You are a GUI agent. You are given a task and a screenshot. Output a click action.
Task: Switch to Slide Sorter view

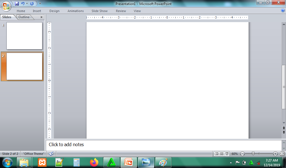pos(221,154)
